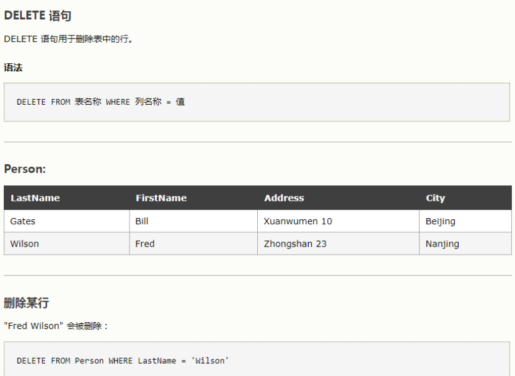Select the Gates cell
The image size is (515, 376).
click(x=67, y=221)
